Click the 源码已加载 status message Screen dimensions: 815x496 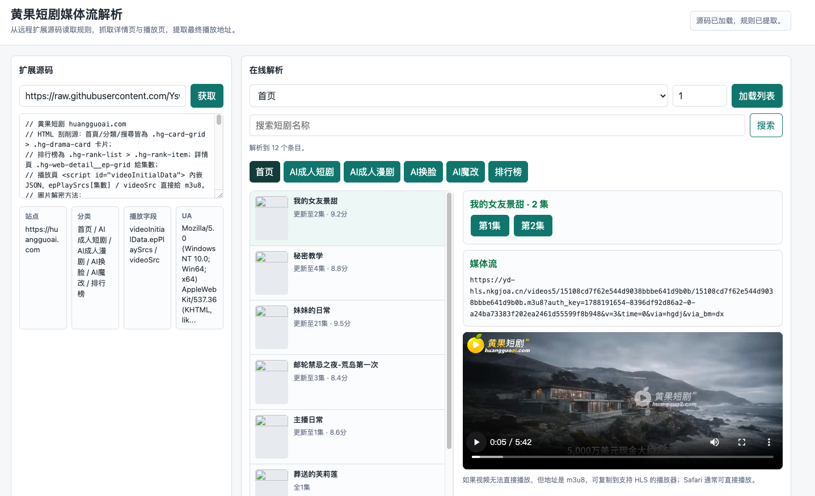[741, 21]
